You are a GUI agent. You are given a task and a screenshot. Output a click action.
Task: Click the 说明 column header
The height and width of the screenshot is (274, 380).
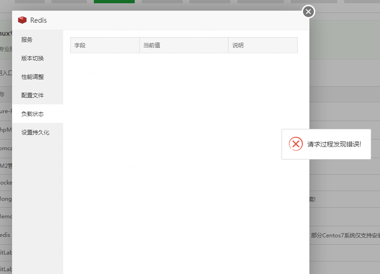(263, 45)
